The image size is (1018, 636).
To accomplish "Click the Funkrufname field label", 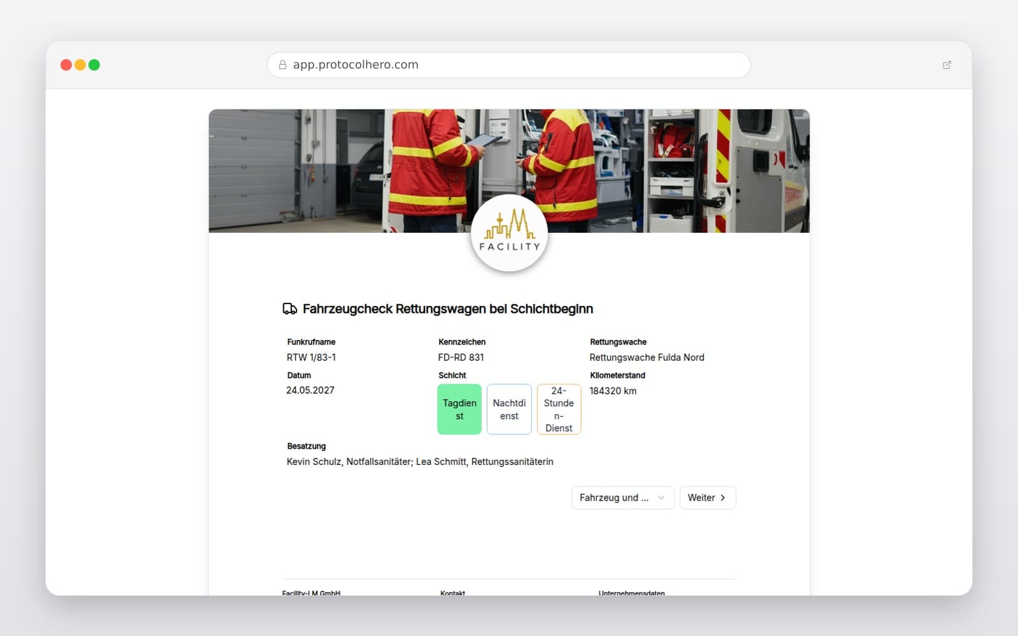I will pyautogui.click(x=311, y=342).
